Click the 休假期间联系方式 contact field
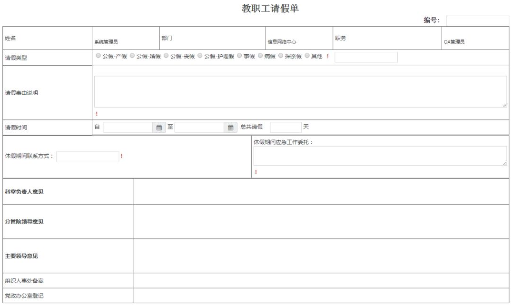This screenshot has width=512, height=306. click(88, 157)
